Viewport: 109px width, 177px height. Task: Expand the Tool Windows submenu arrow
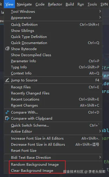pos(100,11)
